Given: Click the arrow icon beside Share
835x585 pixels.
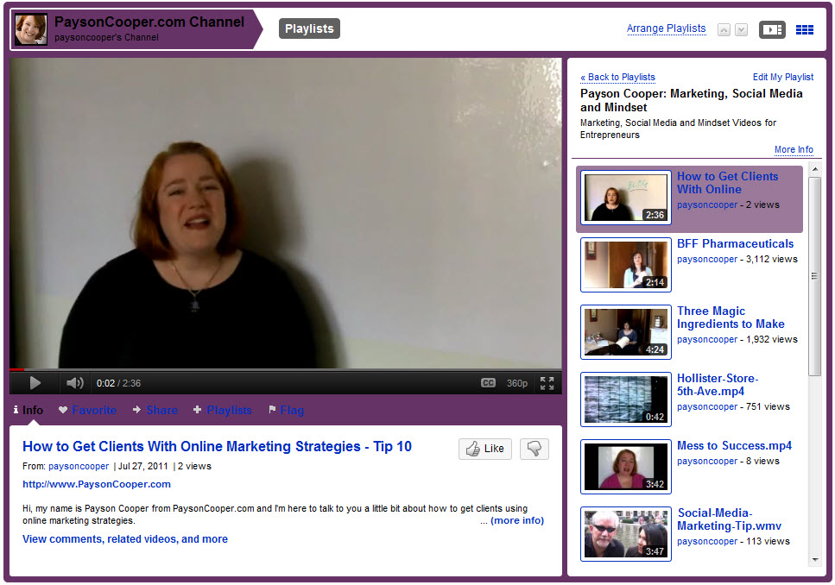Looking at the screenshot, I should (x=136, y=409).
